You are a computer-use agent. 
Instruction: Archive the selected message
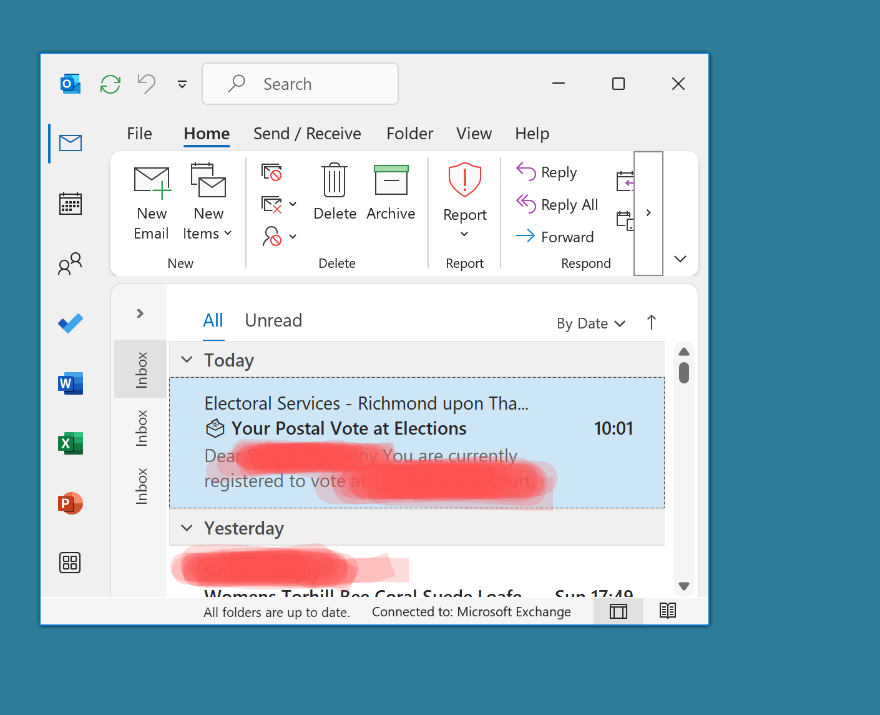[391, 192]
